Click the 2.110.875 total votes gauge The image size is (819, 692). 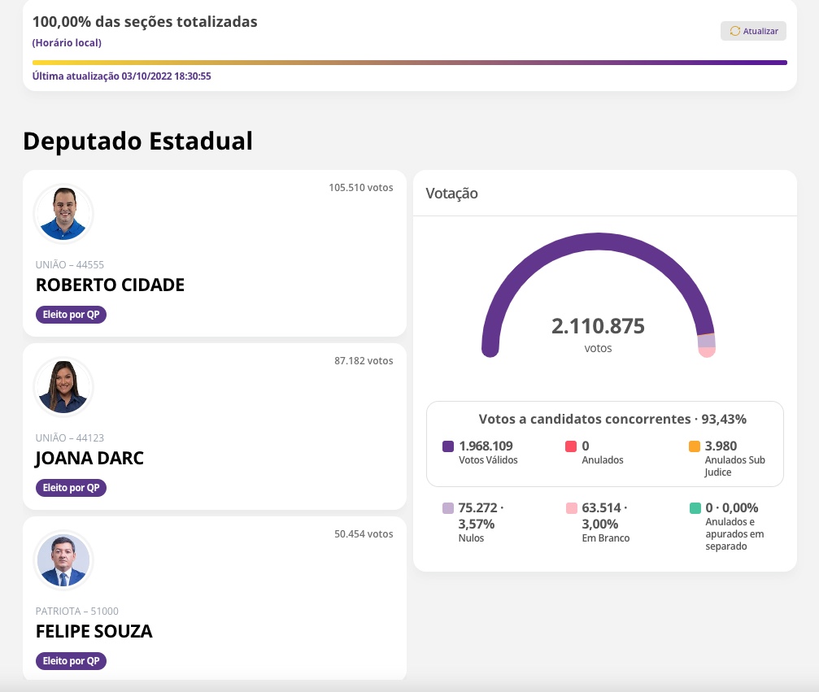(x=598, y=327)
